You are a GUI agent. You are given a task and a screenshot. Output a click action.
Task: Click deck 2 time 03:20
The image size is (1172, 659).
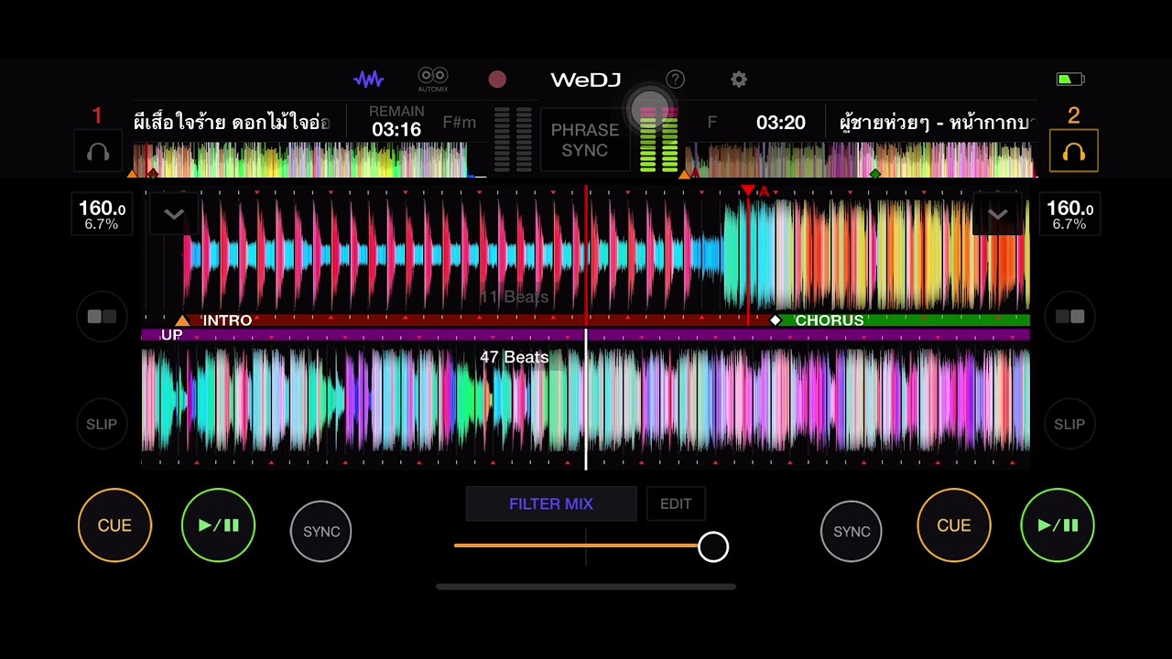click(781, 123)
